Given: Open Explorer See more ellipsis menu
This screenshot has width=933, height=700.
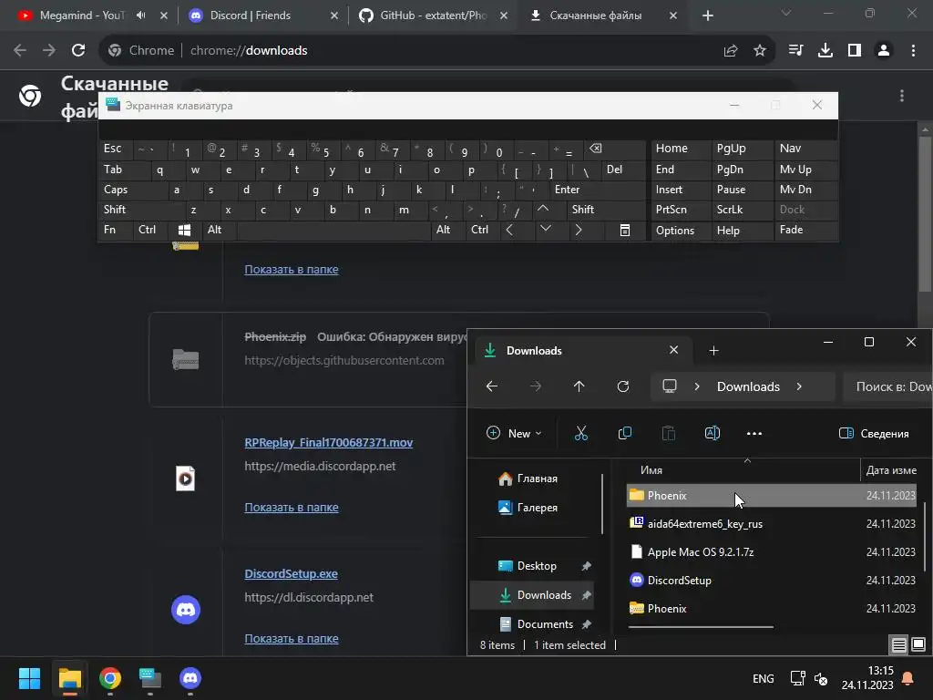Looking at the screenshot, I should (x=754, y=433).
